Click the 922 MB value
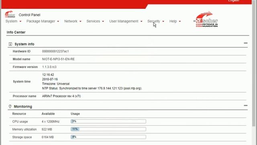The image size is (257, 145). pyautogui.click(x=47, y=129)
